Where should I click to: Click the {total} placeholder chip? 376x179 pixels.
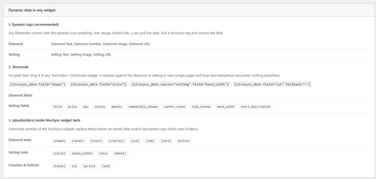click(x=59, y=166)
